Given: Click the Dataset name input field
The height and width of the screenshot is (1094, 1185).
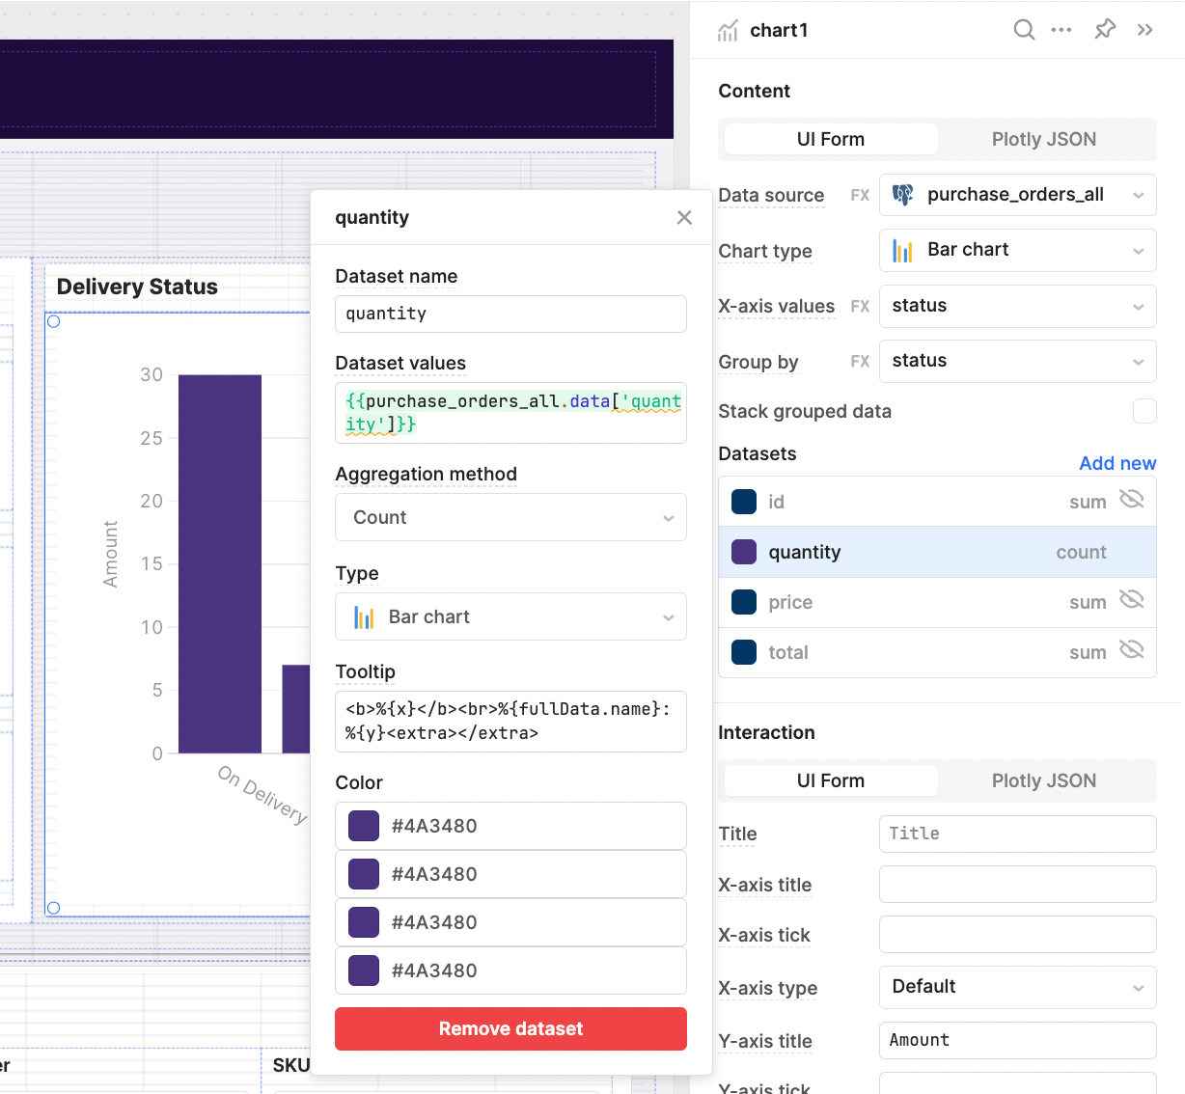Looking at the screenshot, I should pyautogui.click(x=510, y=314).
